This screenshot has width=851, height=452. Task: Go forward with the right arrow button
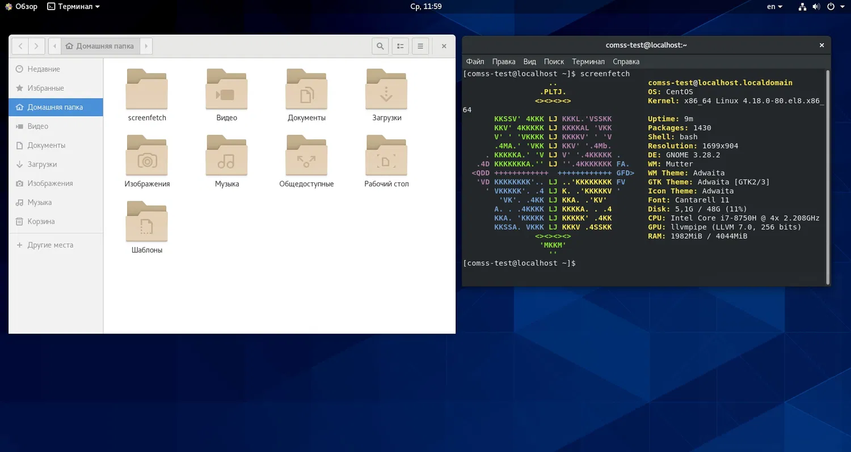[x=36, y=46]
